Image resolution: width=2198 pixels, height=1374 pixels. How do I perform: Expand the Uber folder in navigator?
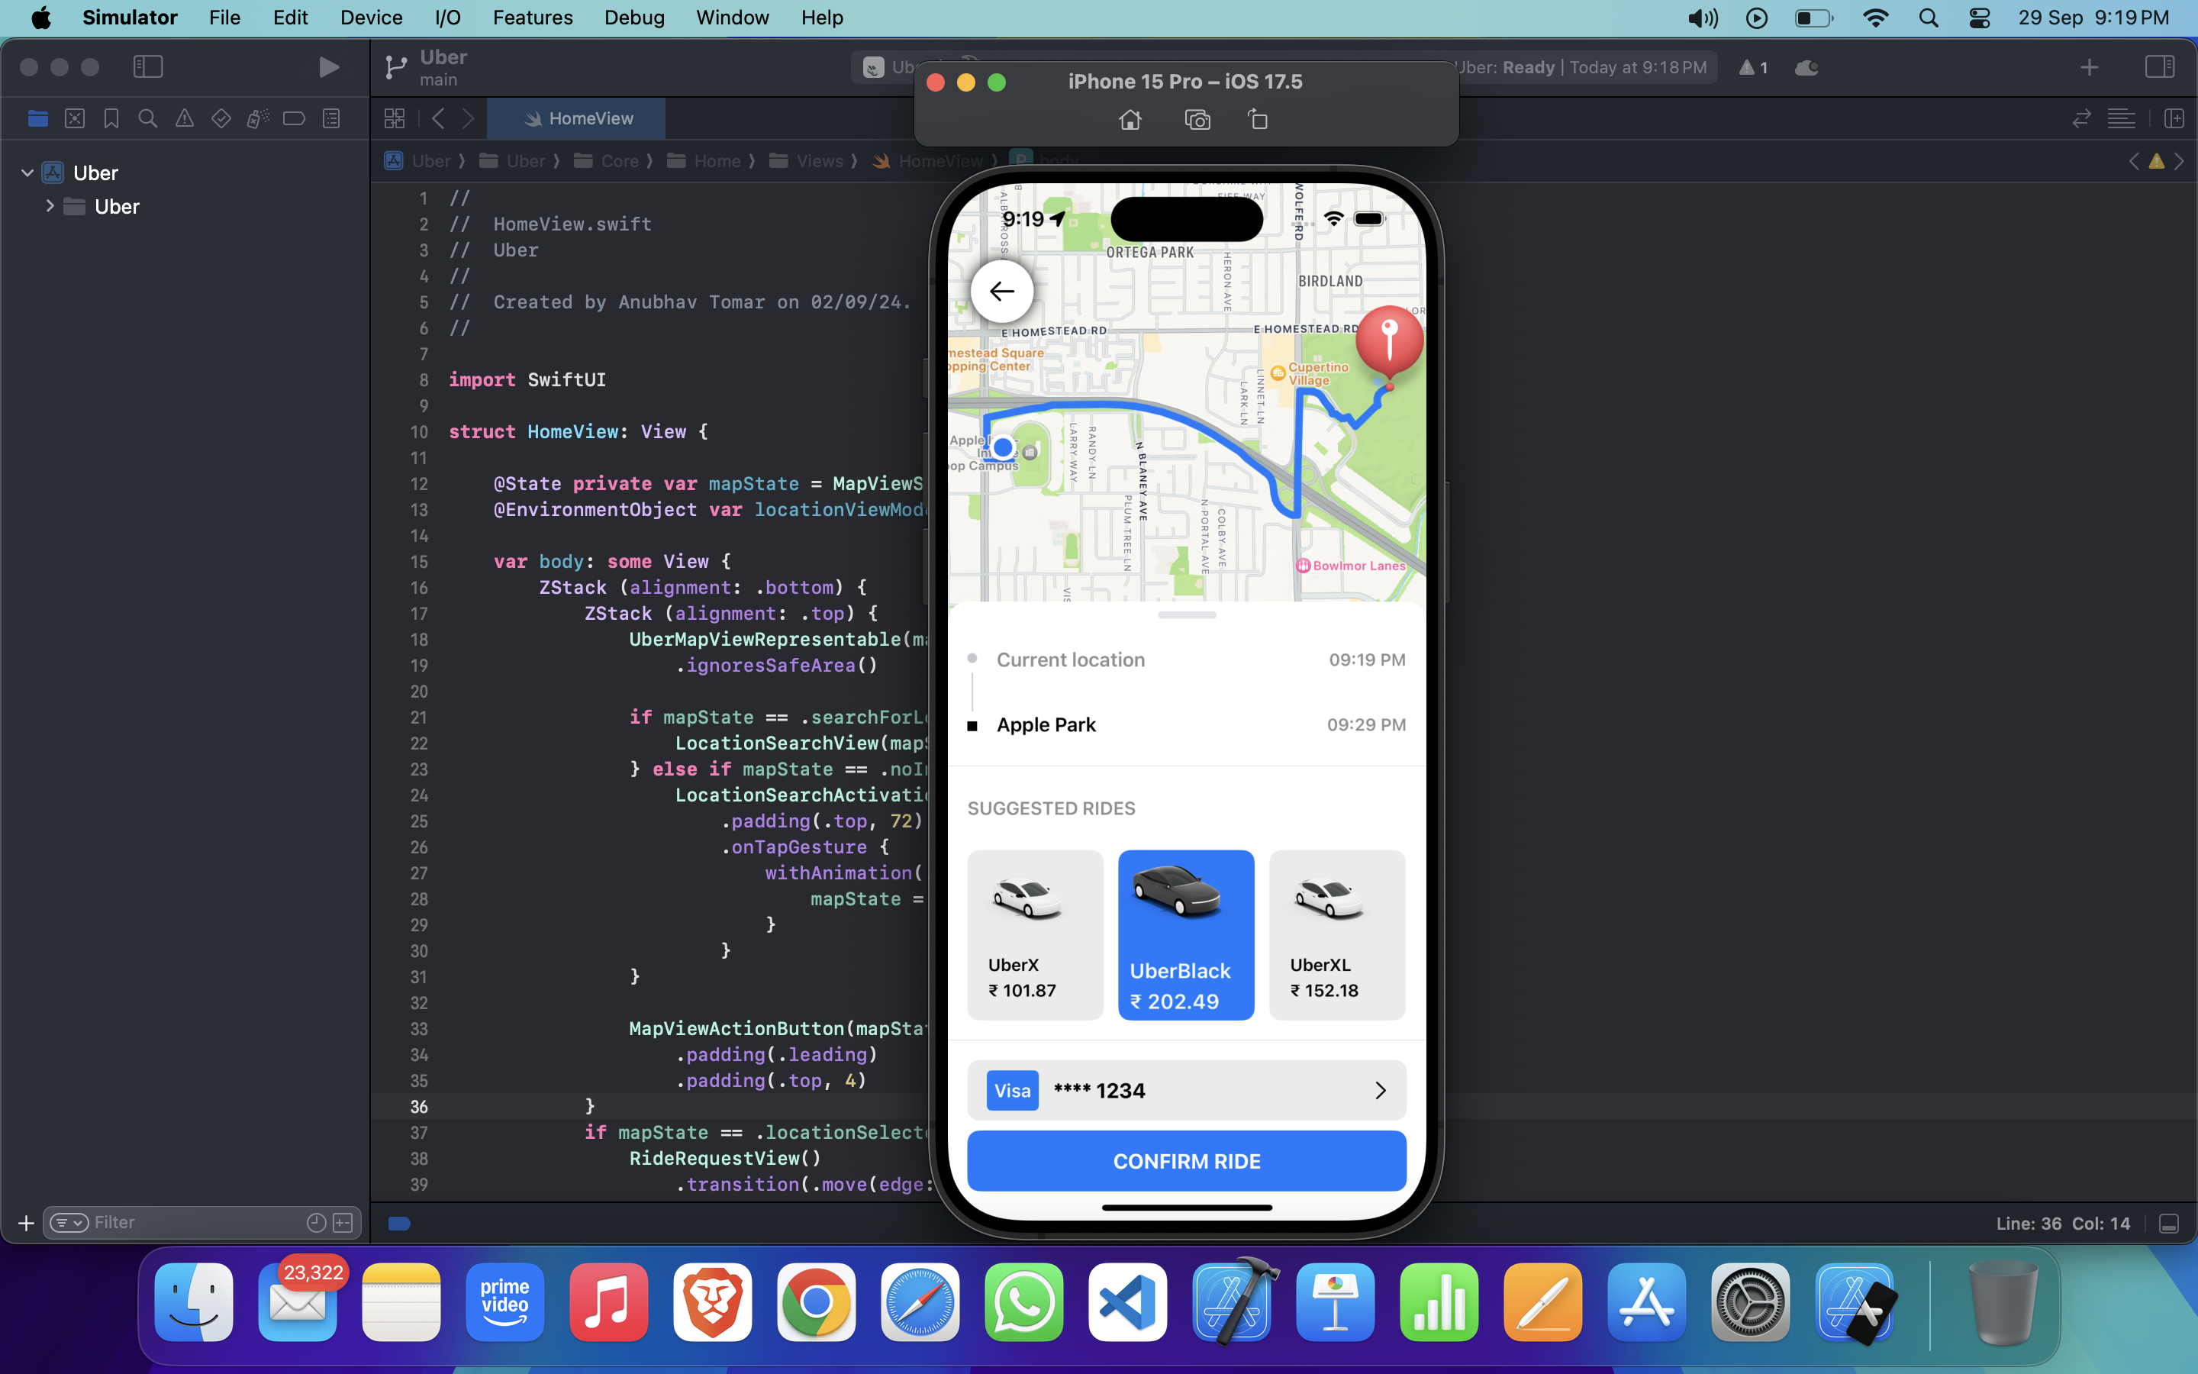[x=50, y=206]
